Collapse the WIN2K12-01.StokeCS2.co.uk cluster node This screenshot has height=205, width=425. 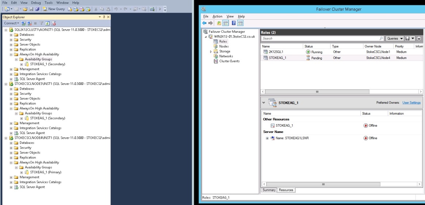pos(205,37)
